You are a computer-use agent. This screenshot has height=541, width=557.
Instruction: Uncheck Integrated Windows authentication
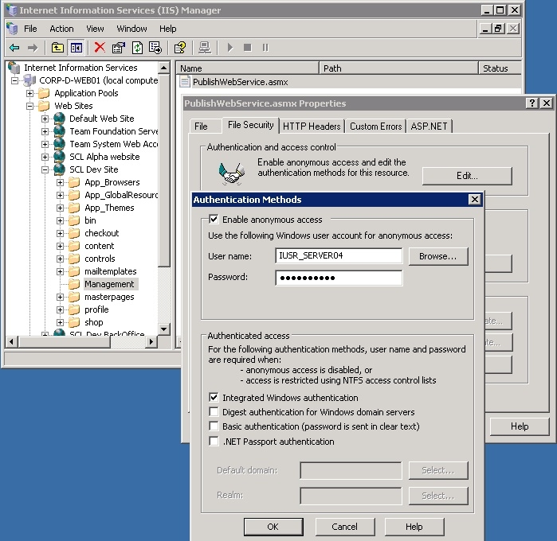click(x=214, y=397)
